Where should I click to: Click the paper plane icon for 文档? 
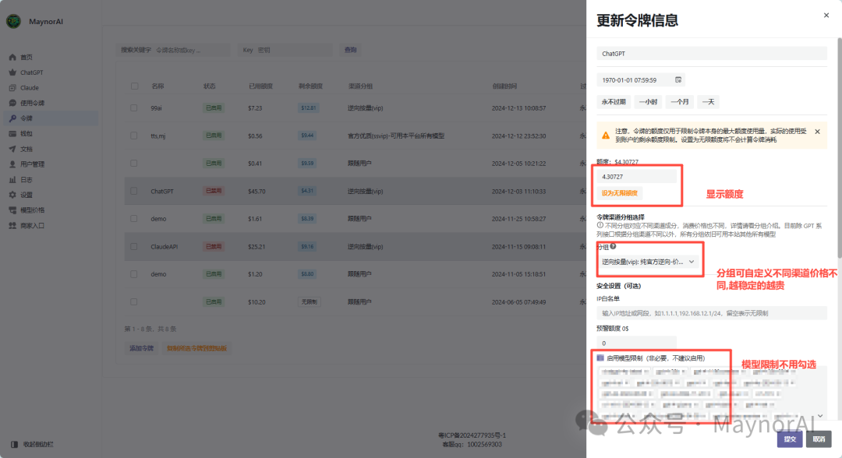pos(12,149)
